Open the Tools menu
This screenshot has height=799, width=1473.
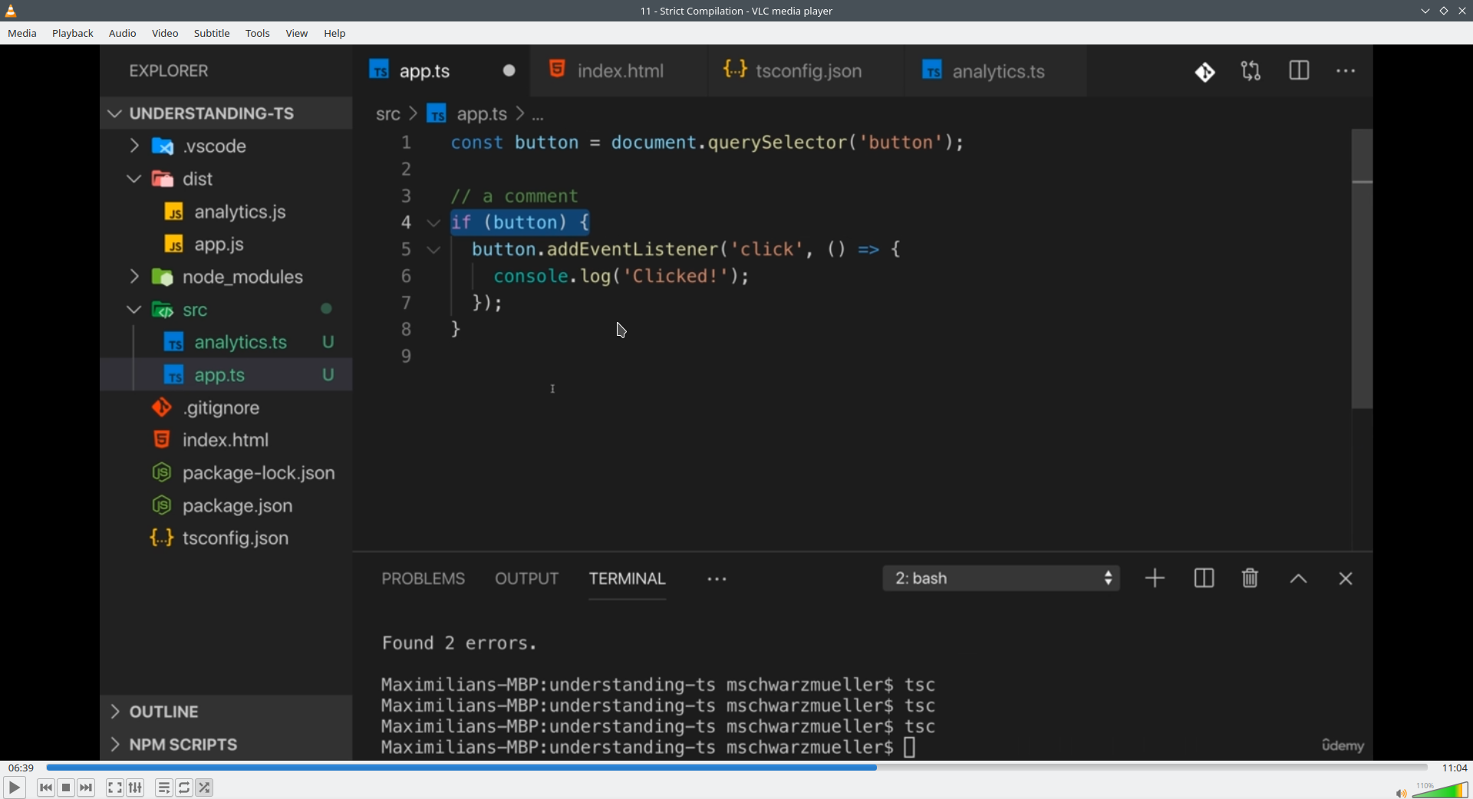(x=258, y=33)
